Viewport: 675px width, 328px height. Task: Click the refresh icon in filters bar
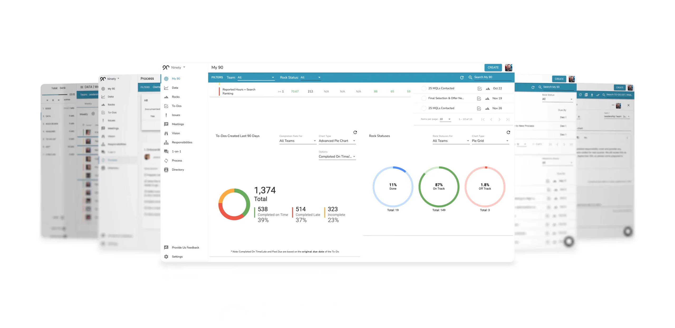(x=462, y=78)
